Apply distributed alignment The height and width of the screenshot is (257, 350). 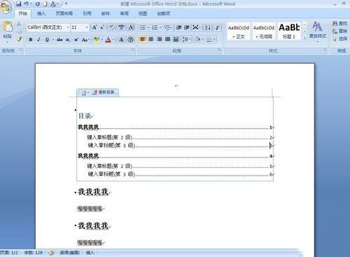click(x=176, y=39)
